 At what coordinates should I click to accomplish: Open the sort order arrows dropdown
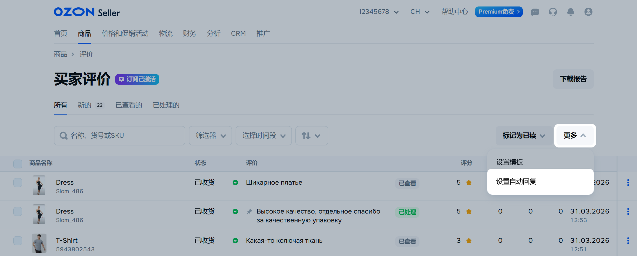(311, 136)
